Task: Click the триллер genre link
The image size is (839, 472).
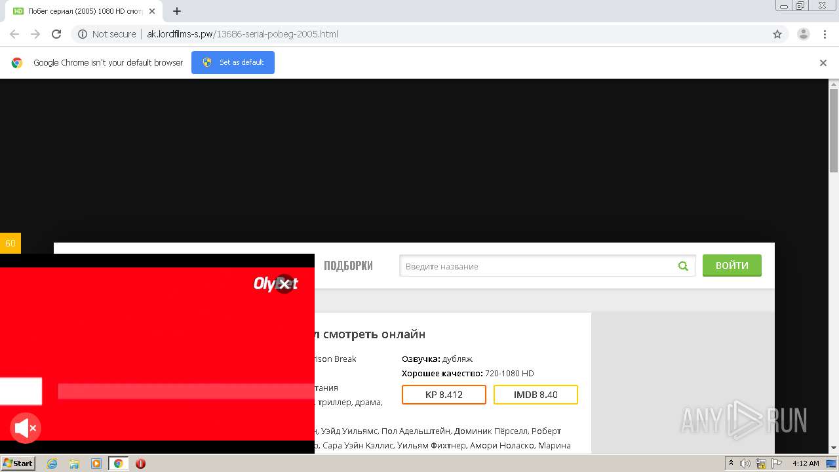Action: (x=335, y=402)
